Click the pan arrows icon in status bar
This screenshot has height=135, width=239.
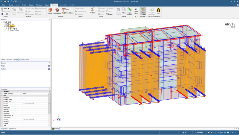pos(225,132)
